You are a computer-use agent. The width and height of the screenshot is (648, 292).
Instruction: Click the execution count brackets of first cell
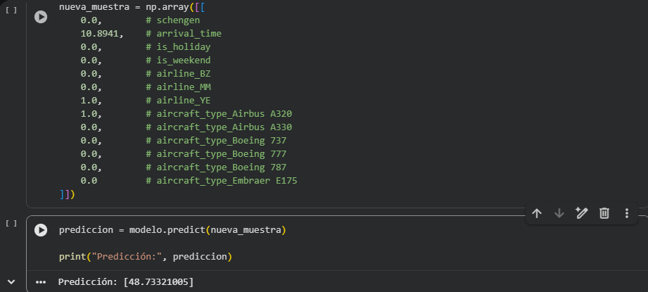(x=11, y=10)
